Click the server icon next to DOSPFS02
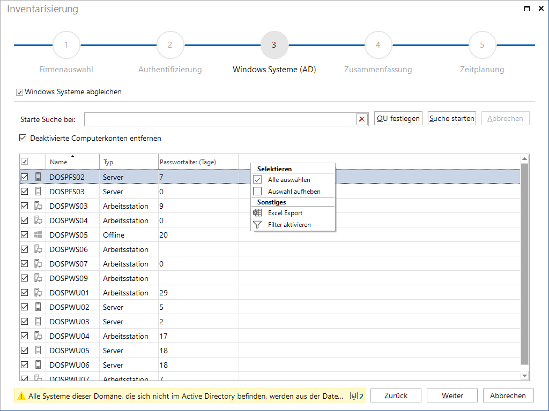The image size is (549, 411). 38,177
